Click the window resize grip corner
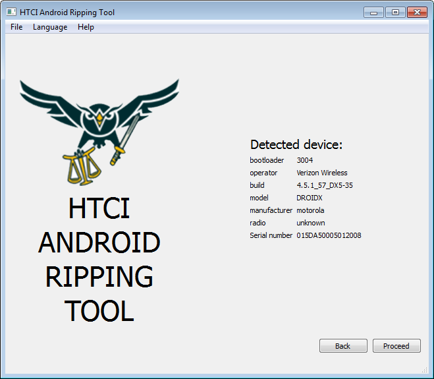434x379 pixels. click(425, 370)
